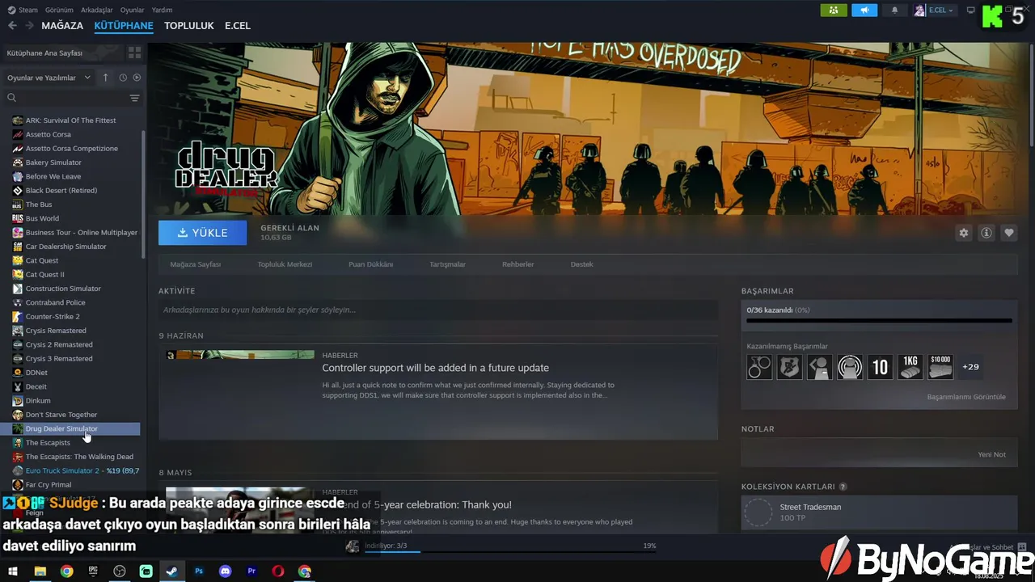Screen dimensions: 1035x582
Task: Open game info icon
Action: pos(986,233)
